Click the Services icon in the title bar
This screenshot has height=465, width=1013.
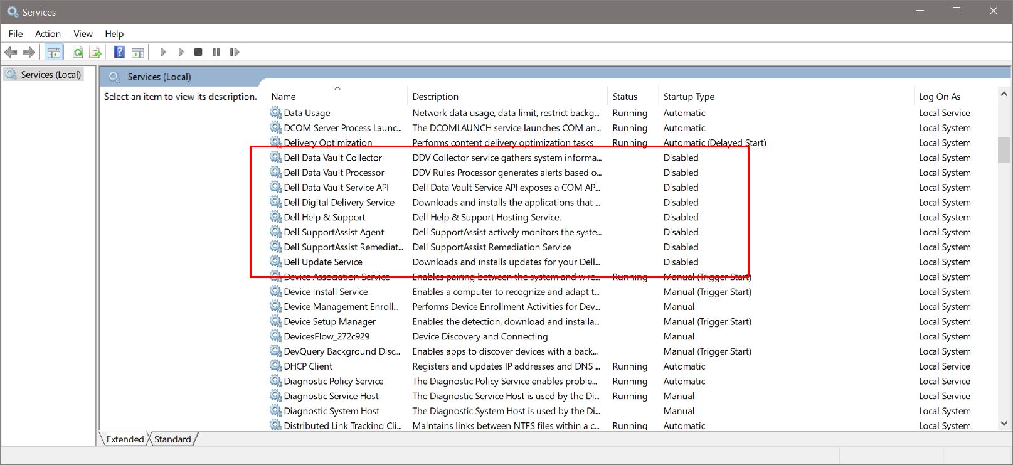click(13, 12)
